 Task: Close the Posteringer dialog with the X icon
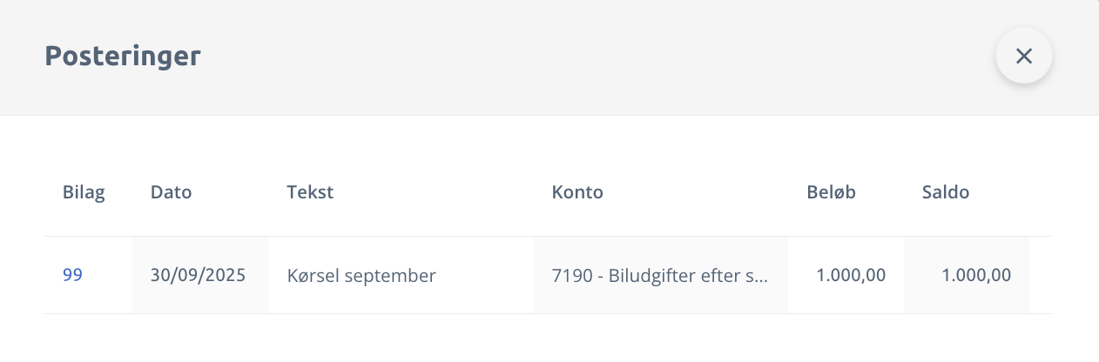1023,57
